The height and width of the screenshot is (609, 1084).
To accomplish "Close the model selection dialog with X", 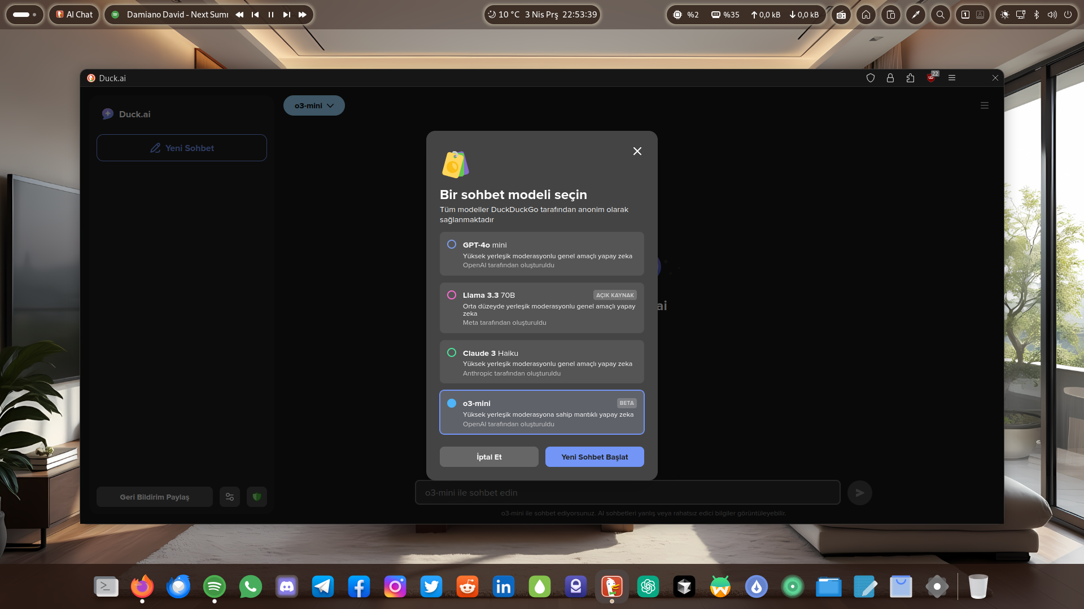I will pos(637,151).
